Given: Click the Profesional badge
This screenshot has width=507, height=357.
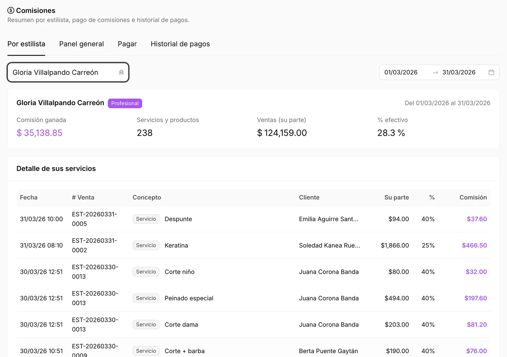Looking at the screenshot, I should pyautogui.click(x=125, y=103).
